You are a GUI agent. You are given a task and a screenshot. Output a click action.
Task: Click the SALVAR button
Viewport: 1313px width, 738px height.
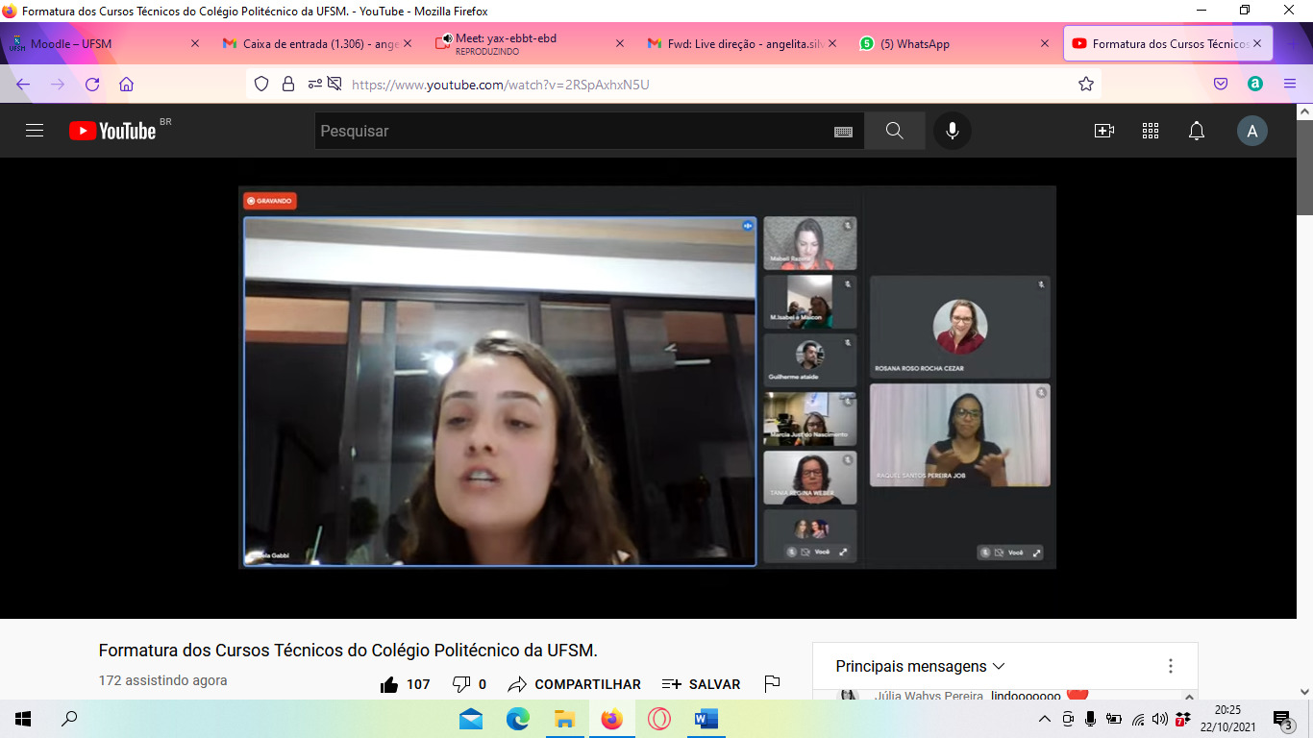702,684
